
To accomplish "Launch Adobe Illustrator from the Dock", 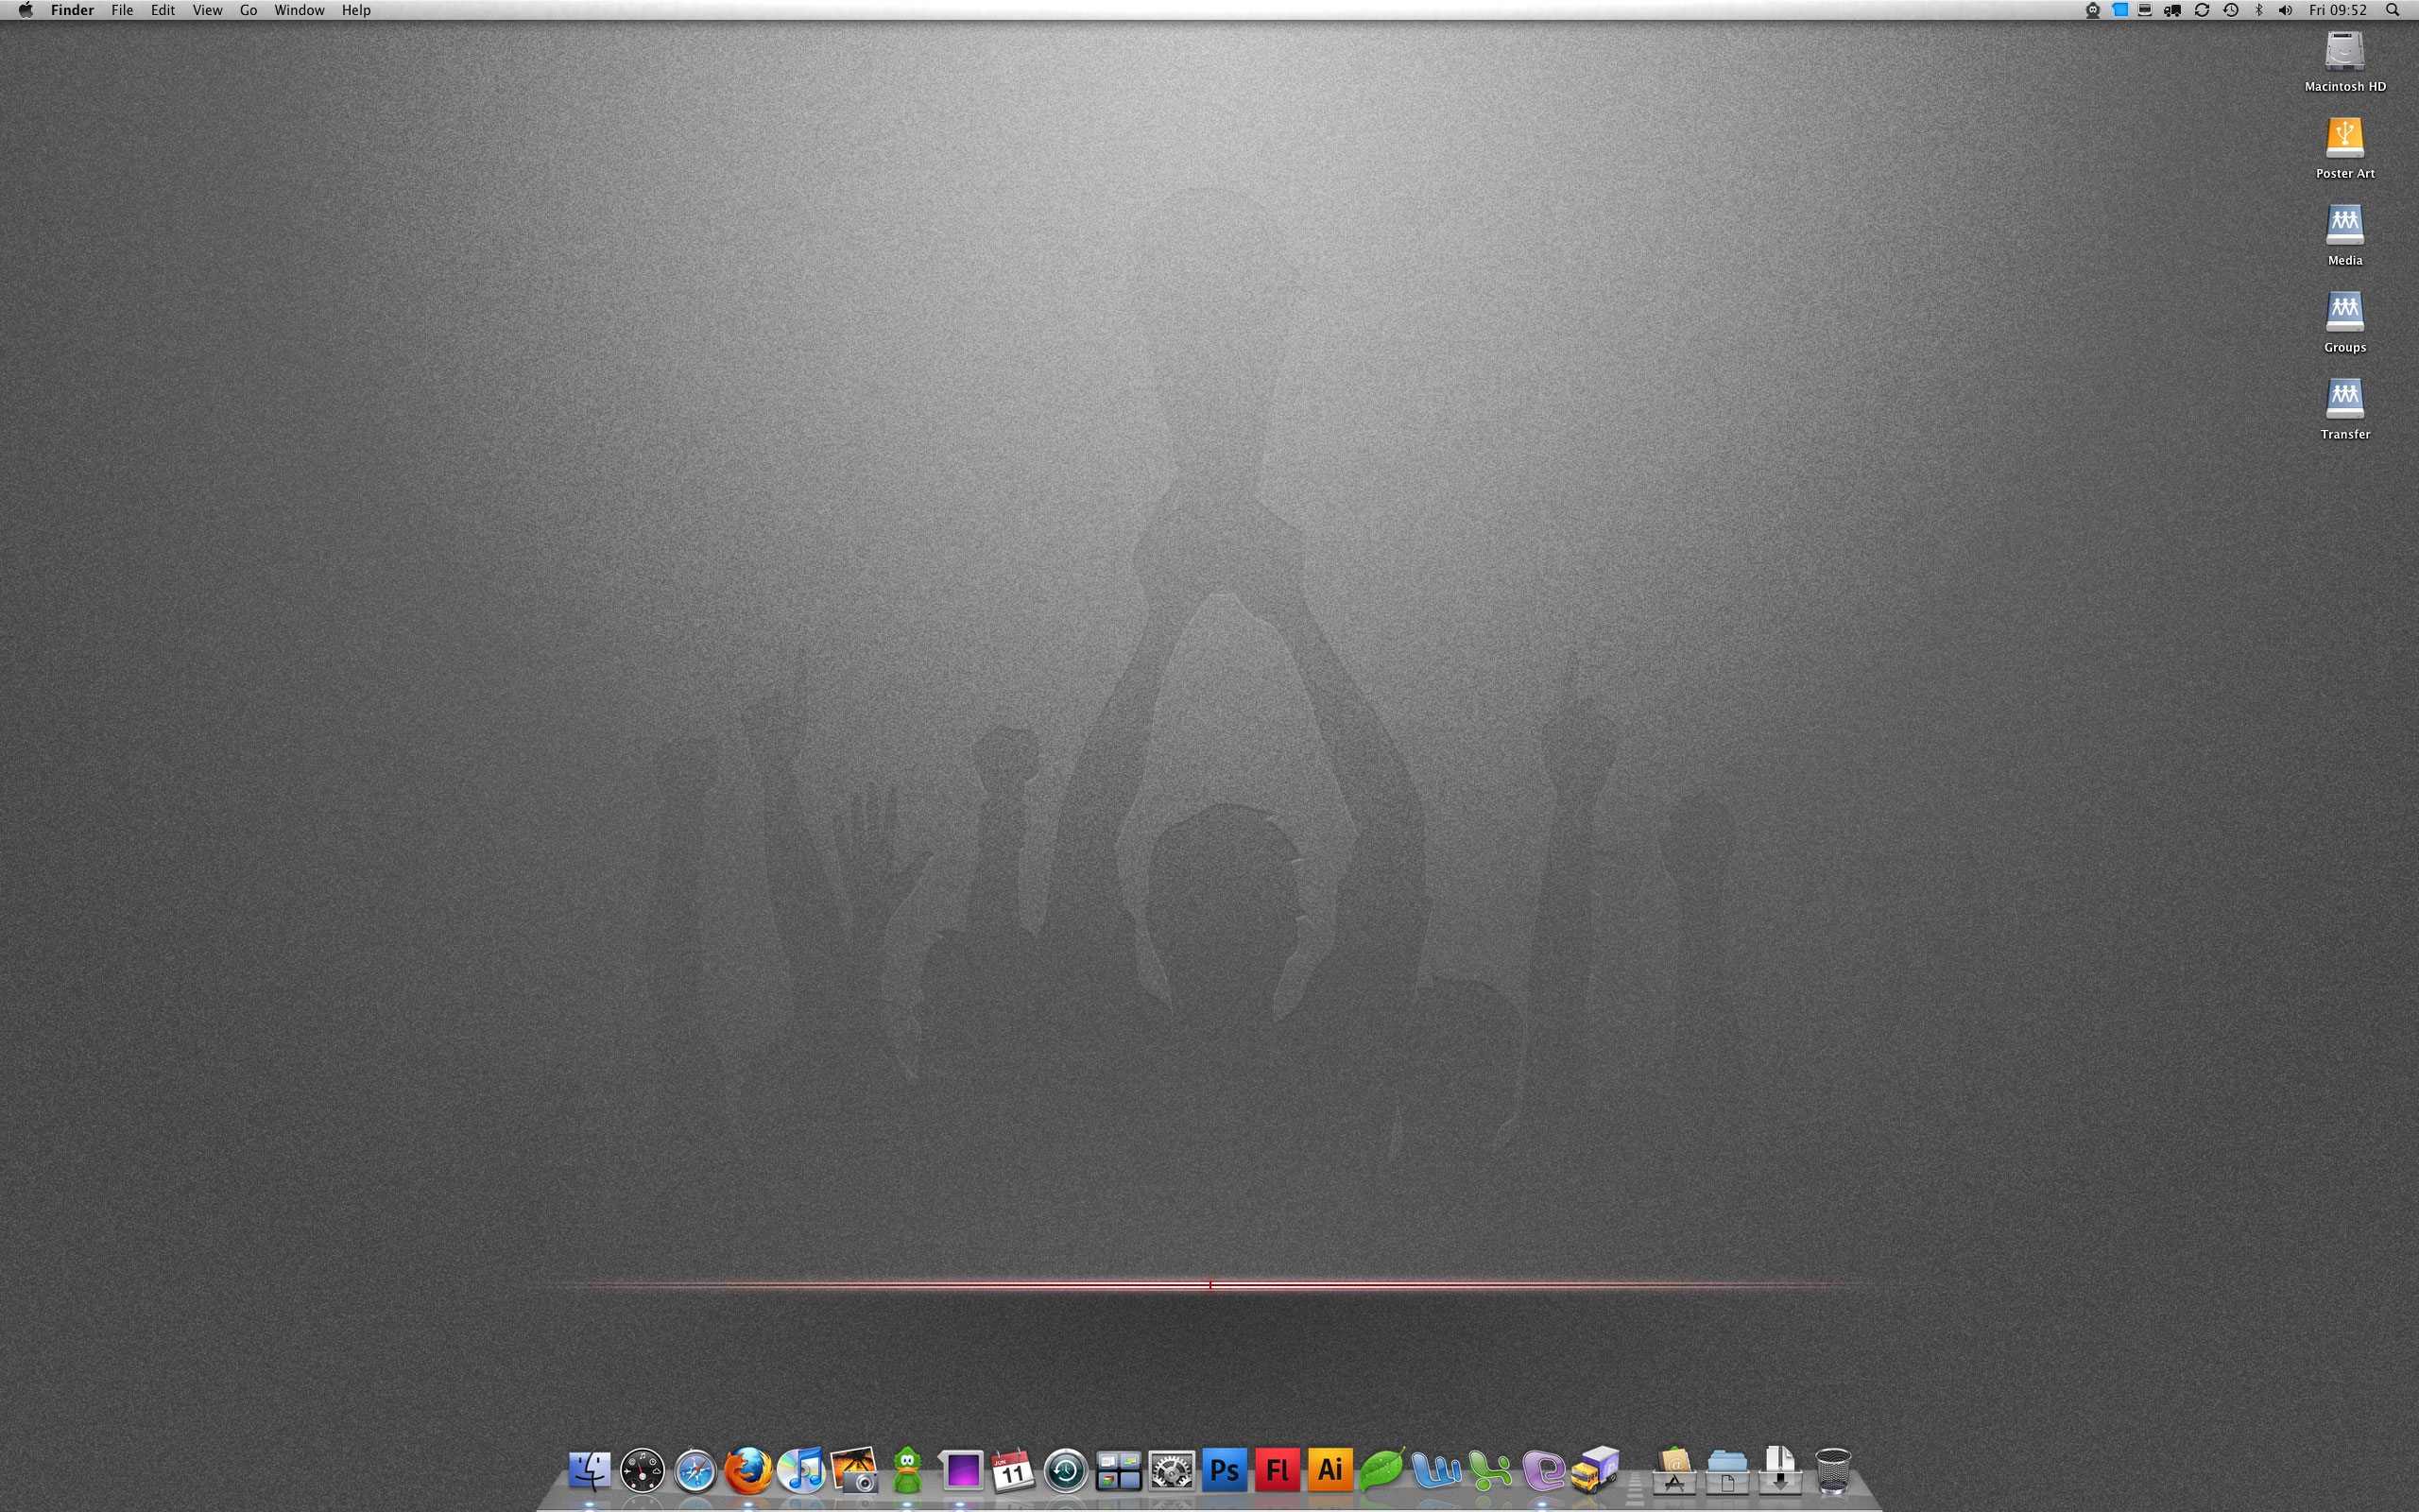I will coord(1330,1470).
